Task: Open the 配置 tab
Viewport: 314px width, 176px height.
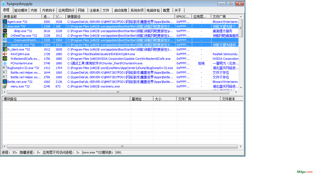Action: pyautogui.click(x=167, y=10)
